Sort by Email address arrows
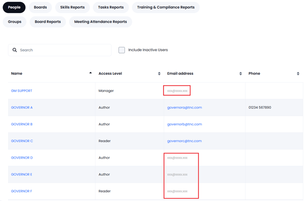The height and width of the screenshot is (201, 305). (x=240, y=73)
